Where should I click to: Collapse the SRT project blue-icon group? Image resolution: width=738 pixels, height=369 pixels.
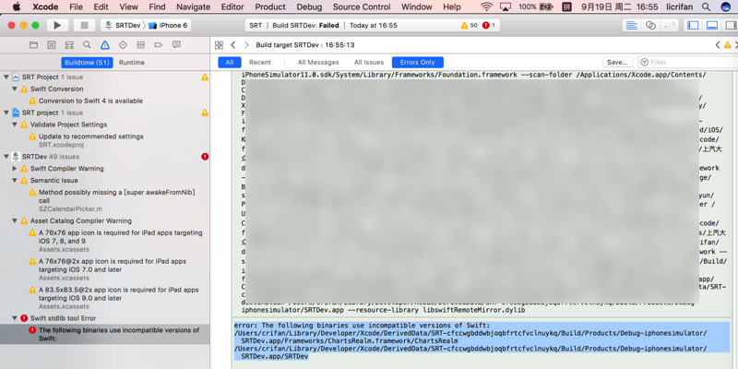click(x=6, y=113)
